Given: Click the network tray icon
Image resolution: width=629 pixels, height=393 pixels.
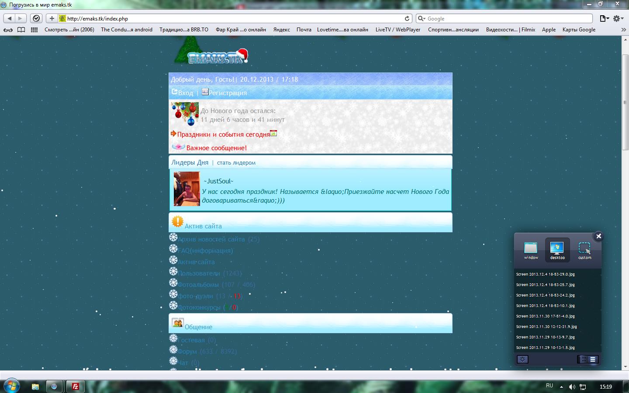Looking at the screenshot, I should point(583,387).
